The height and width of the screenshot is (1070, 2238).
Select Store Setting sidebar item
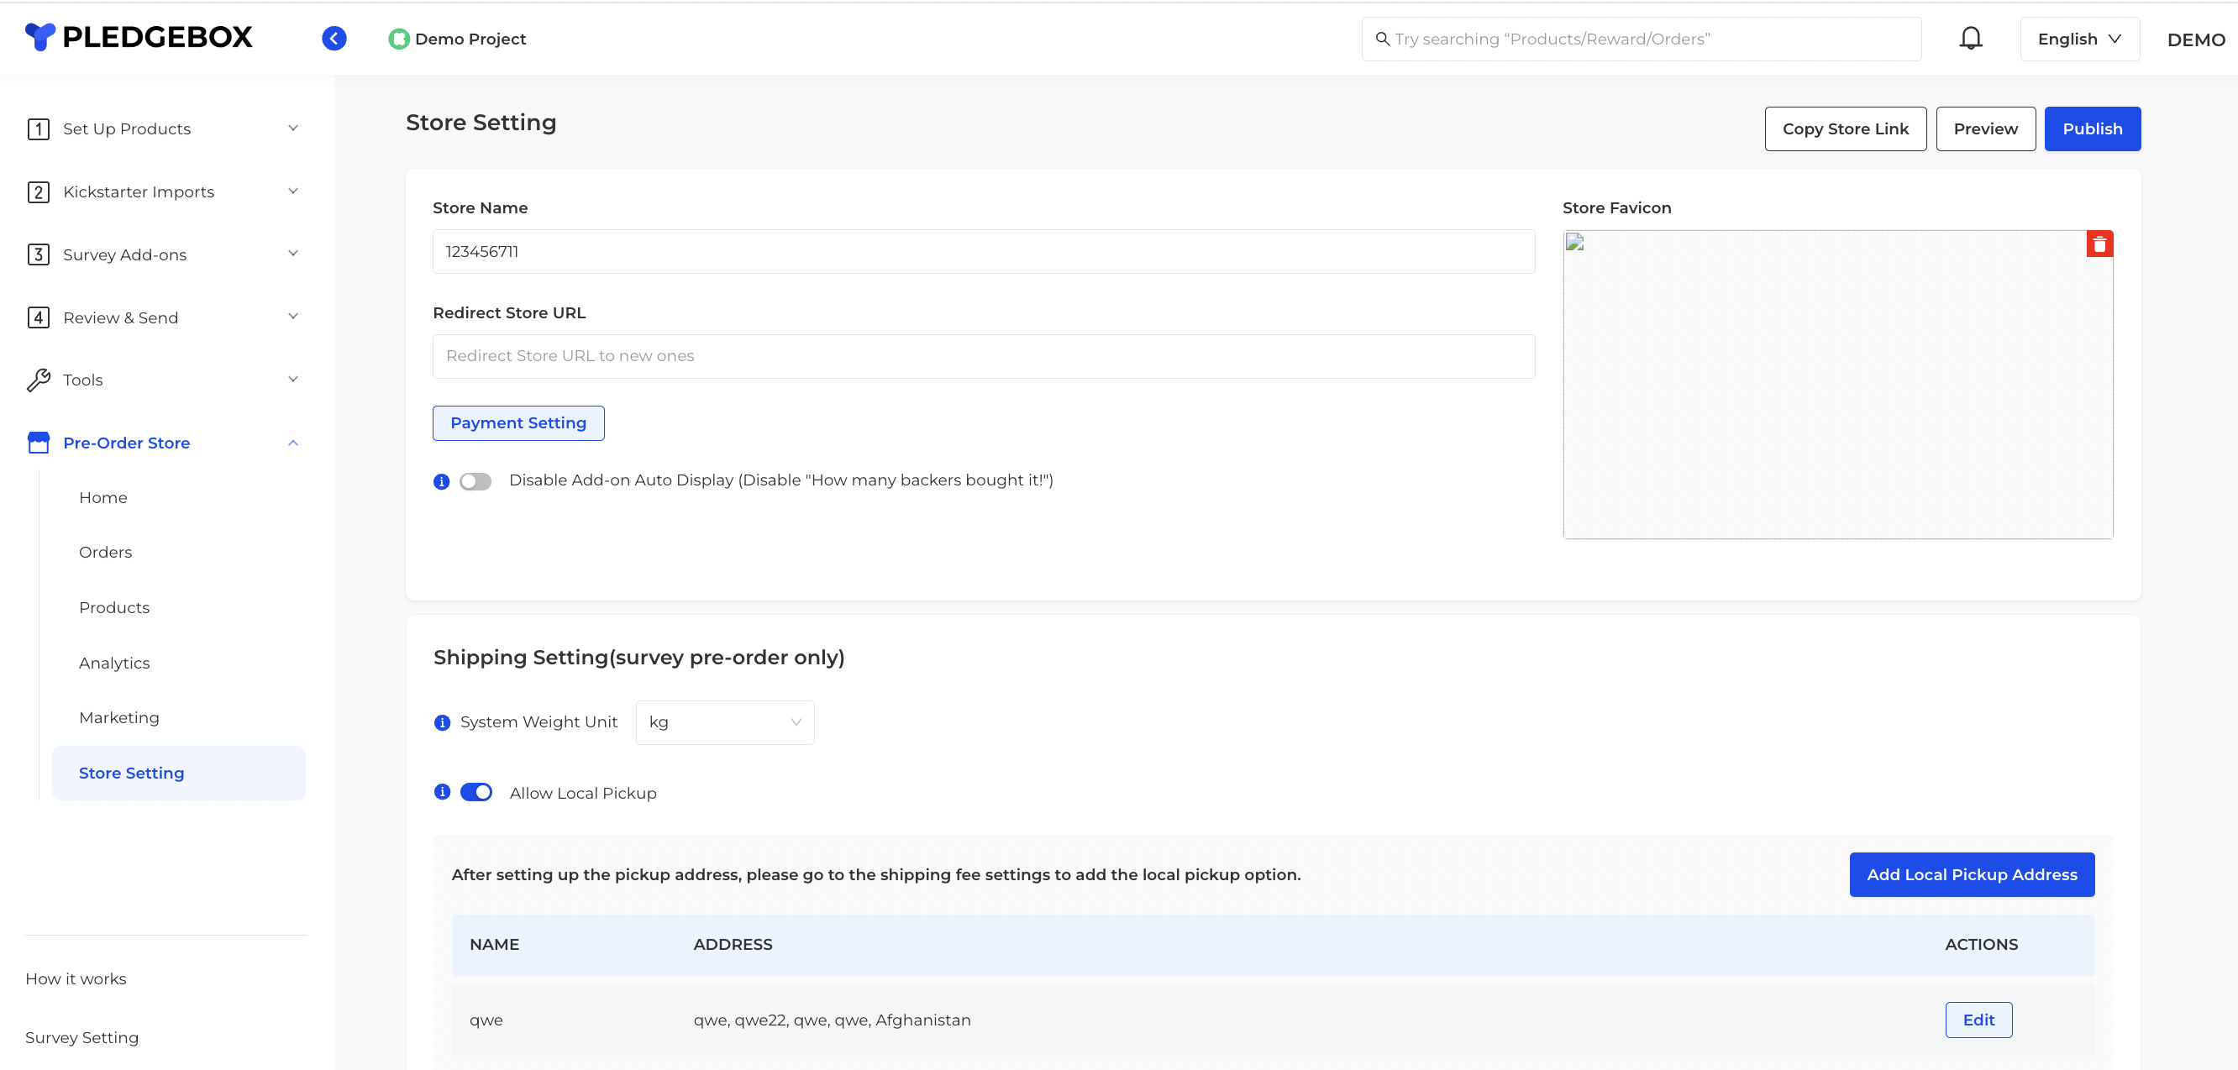(178, 773)
